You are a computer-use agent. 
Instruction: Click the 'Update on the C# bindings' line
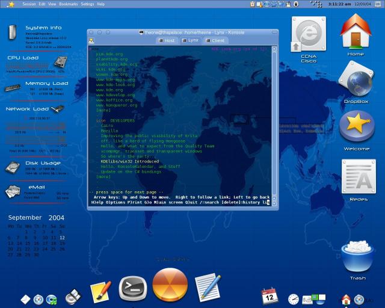131,171
